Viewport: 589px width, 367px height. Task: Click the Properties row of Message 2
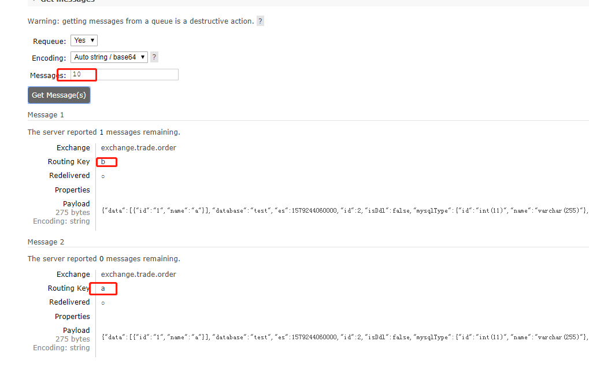(72, 316)
